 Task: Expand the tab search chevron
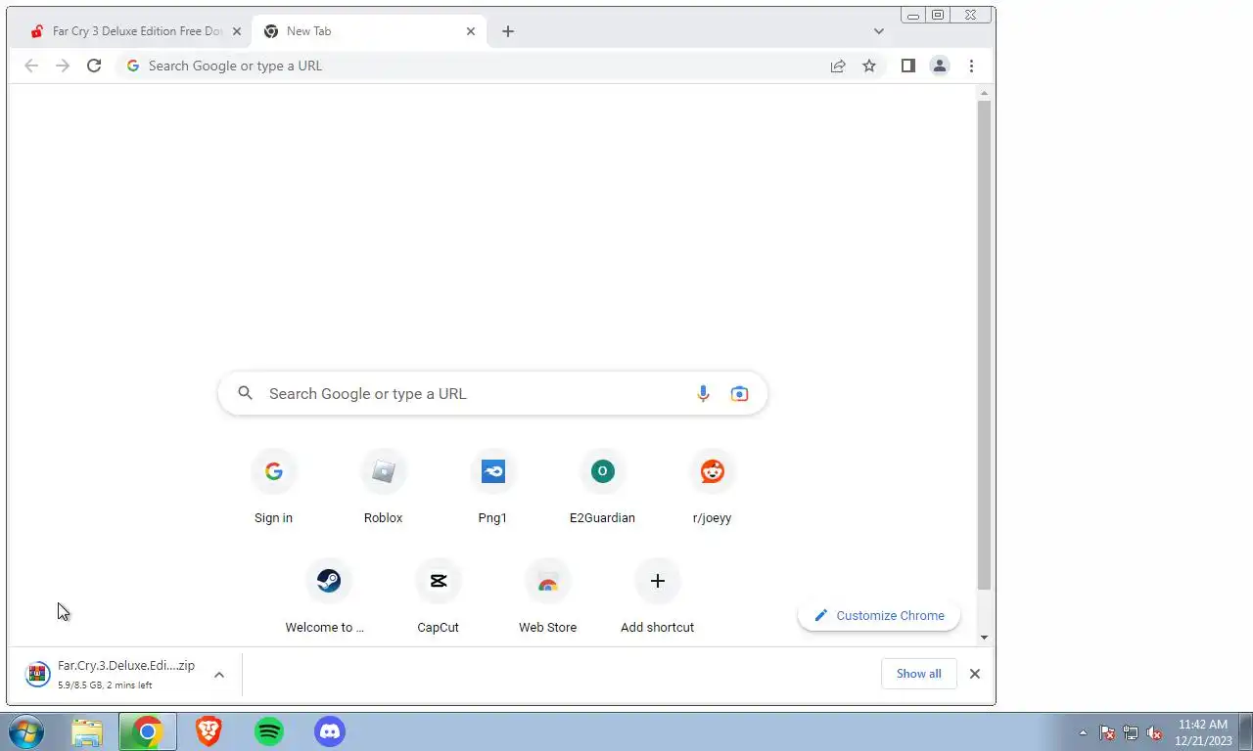click(x=878, y=31)
